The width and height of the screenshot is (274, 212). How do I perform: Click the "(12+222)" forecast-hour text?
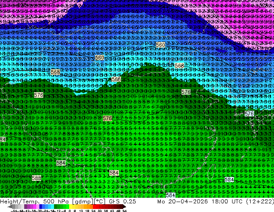pyautogui.click(x=260, y=201)
